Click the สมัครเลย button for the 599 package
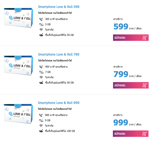The width and height of the screenshot is (151, 141). point(131,38)
